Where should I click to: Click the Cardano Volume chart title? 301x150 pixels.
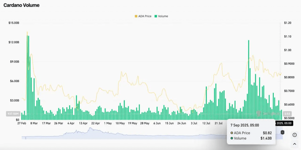point(21,5)
